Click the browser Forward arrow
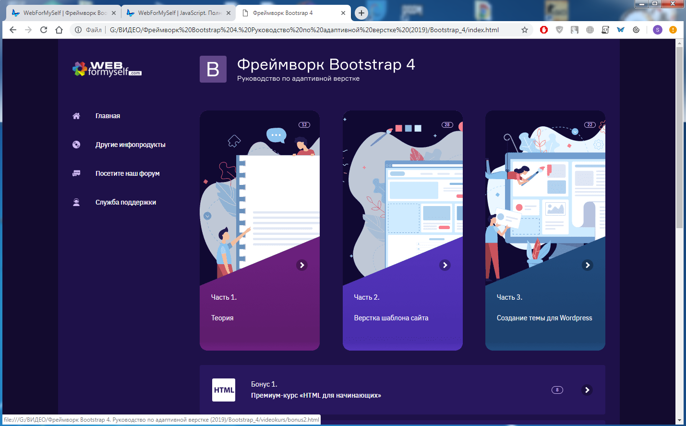686x426 pixels. tap(28, 30)
